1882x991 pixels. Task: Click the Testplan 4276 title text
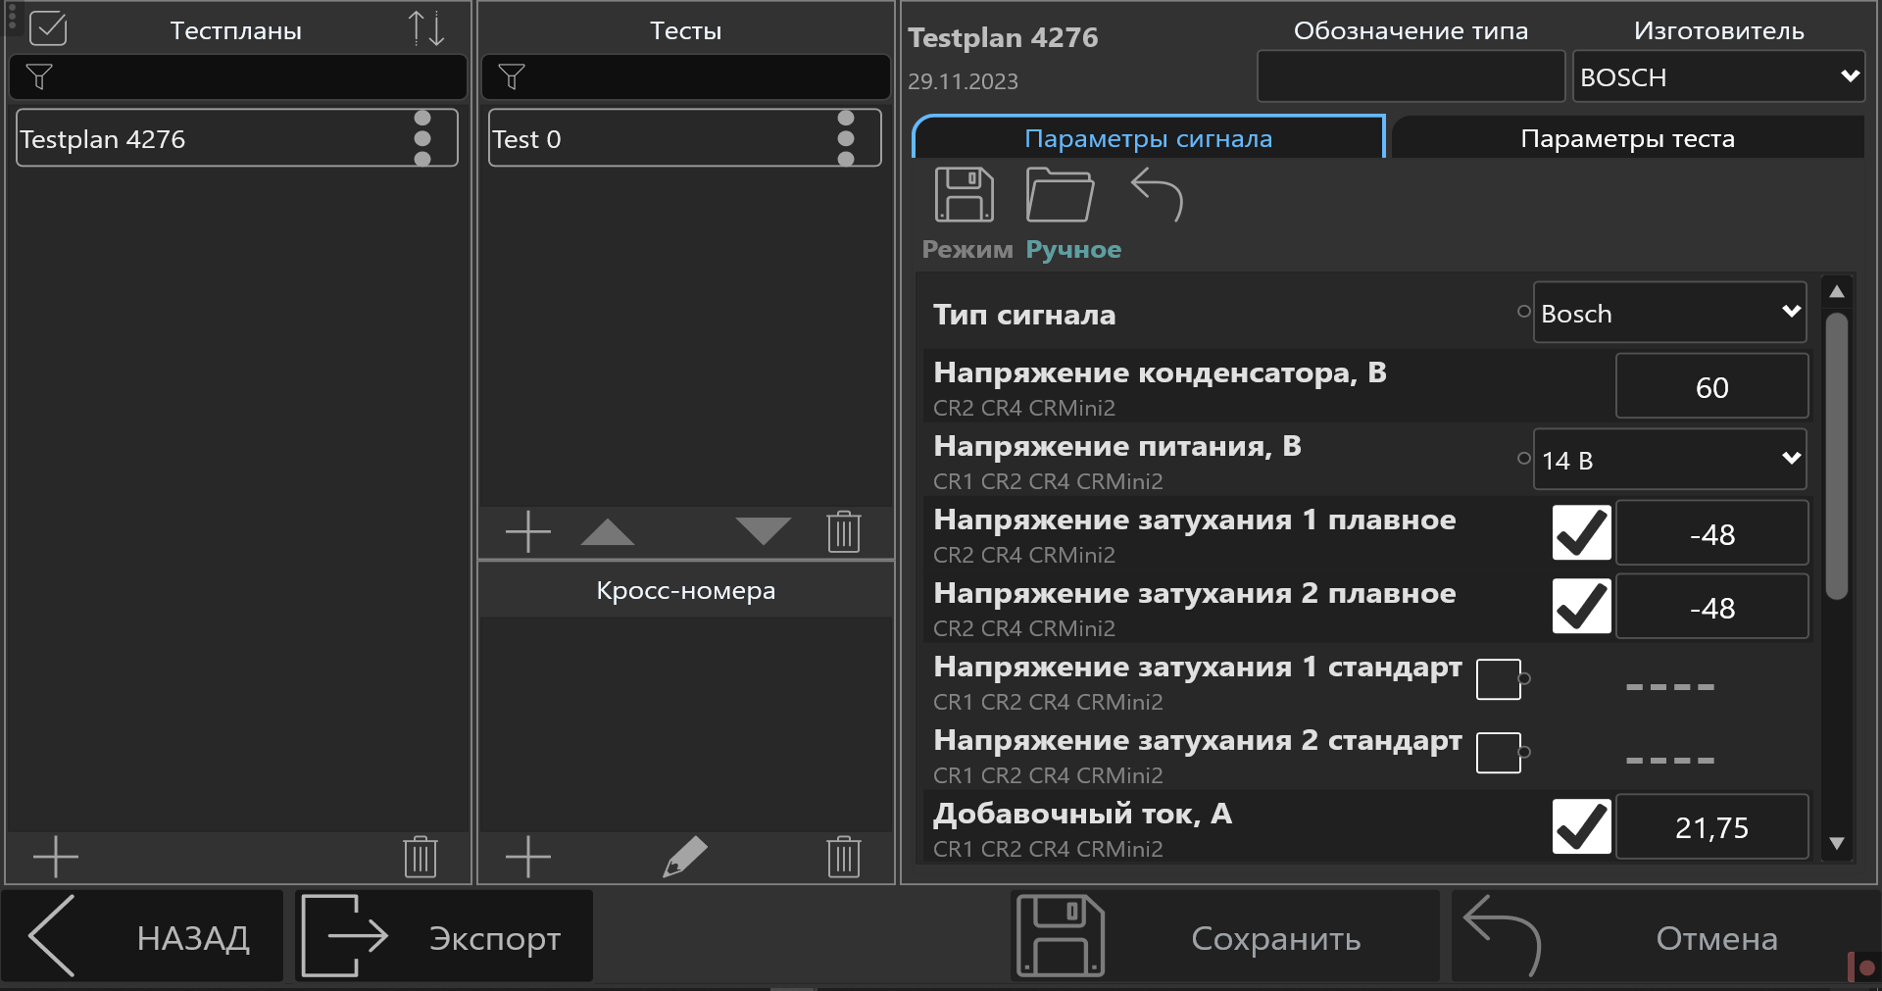click(1003, 37)
